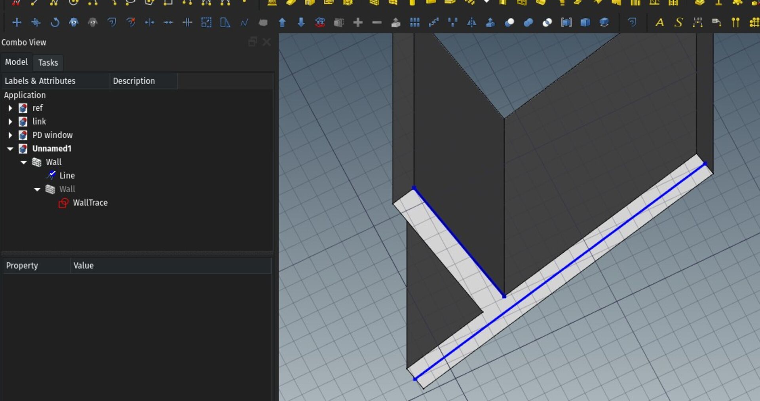760x401 pixels.
Task: Click the bracketed cube icon
Action: click(x=566, y=23)
